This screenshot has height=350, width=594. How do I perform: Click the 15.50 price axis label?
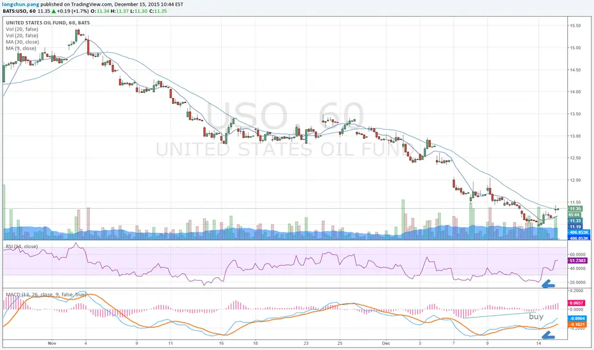coord(575,25)
